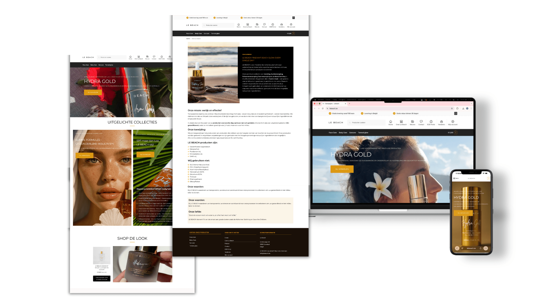Open Mijn account icon on the center page
The image size is (556, 298).
coord(291,25)
